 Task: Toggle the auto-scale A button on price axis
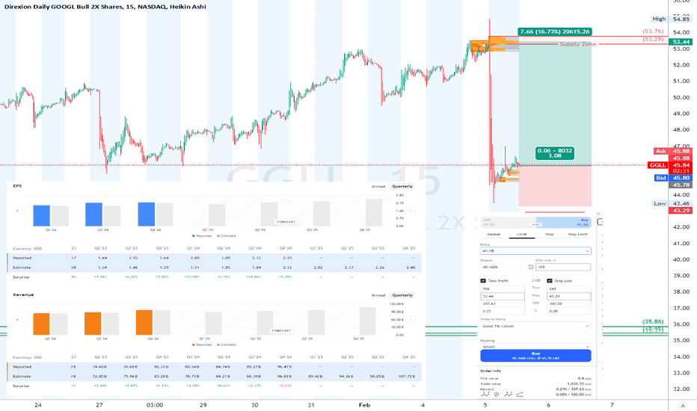(x=683, y=405)
